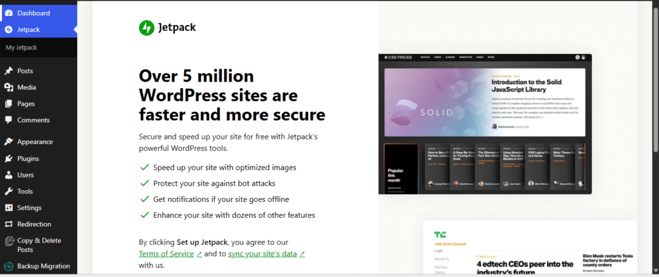Open the Redirection menu label
Viewport: 659px width, 277px height.
[34, 224]
